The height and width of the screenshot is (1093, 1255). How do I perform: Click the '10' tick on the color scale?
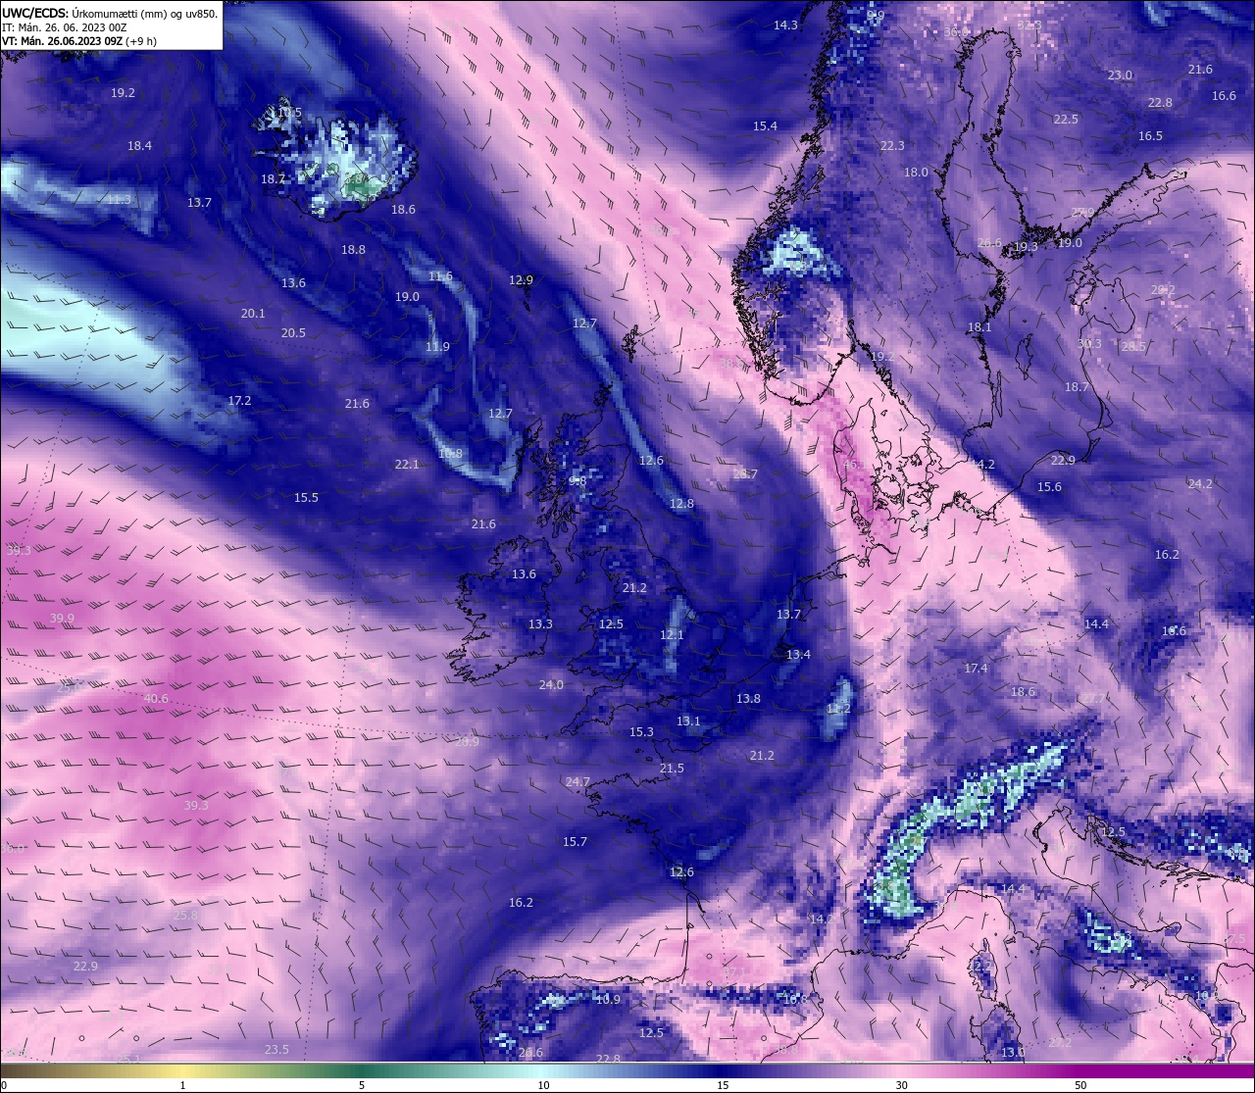click(543, 1085)
